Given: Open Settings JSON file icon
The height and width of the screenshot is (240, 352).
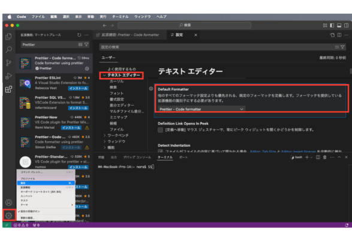Looking at the screenshot, I should [332, 35].
